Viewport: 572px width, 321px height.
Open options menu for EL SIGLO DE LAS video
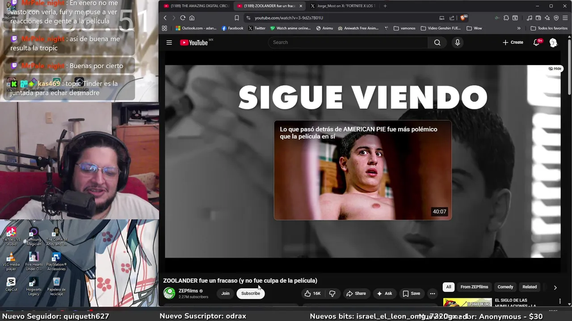560,301
